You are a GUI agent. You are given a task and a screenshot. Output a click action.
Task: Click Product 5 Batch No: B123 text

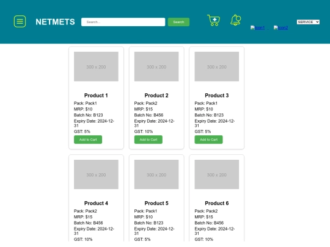[x=148, y=223]
